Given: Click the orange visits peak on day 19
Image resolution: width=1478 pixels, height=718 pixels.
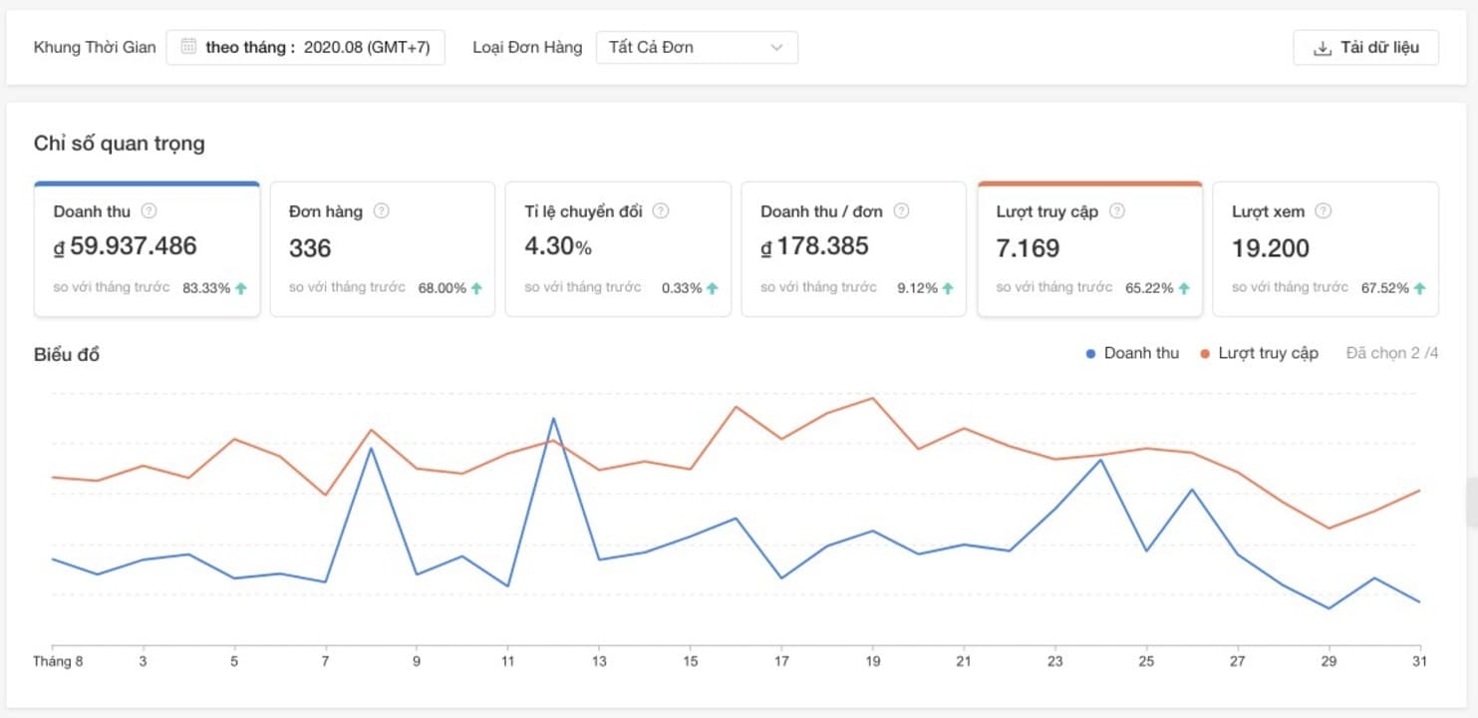Looking at the screenshot, I should coord(873,398).
